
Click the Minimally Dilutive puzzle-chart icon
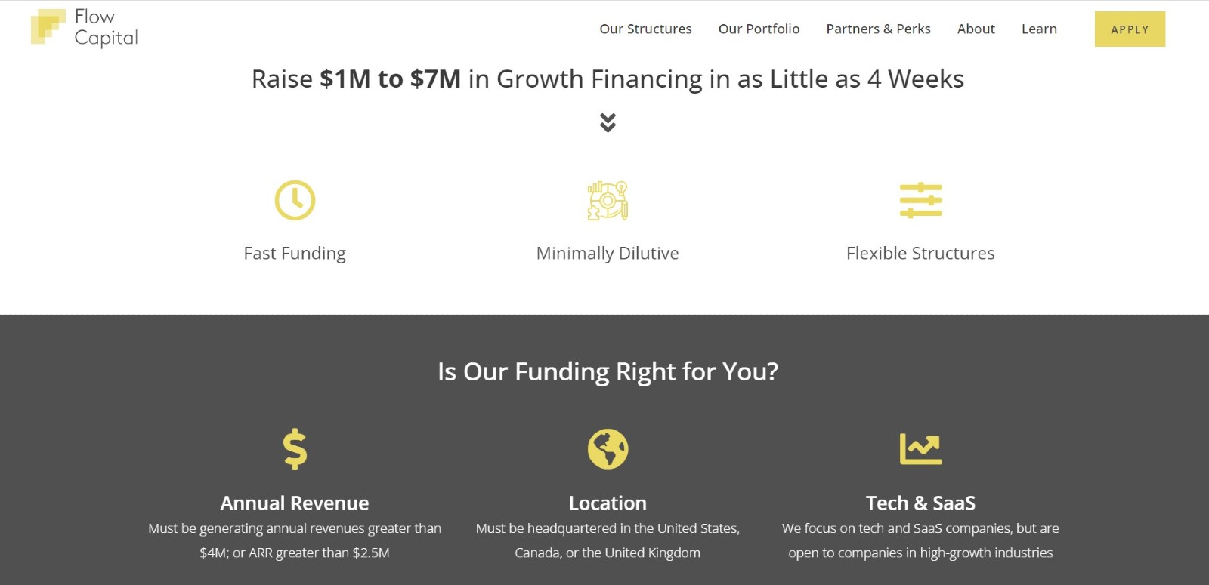point(608,201)
